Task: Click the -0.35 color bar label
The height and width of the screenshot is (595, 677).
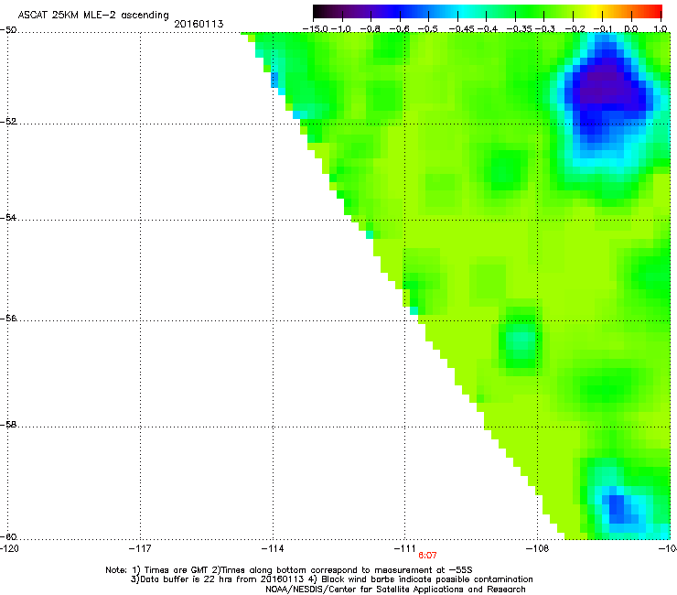Action: coord(519,29)
